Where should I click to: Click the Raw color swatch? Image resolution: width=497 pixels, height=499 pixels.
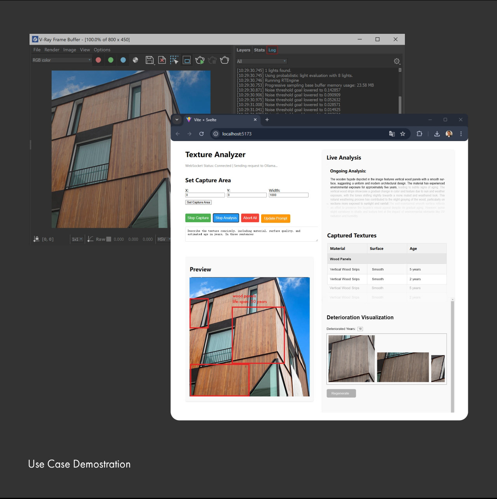point(109,239)
